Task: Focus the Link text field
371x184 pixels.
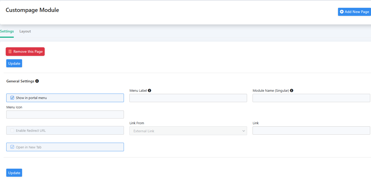Action: point(311,131)
